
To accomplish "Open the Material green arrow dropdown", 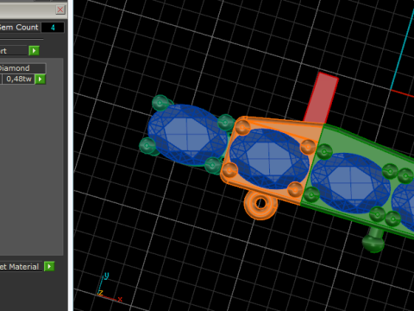I will 49,266.
